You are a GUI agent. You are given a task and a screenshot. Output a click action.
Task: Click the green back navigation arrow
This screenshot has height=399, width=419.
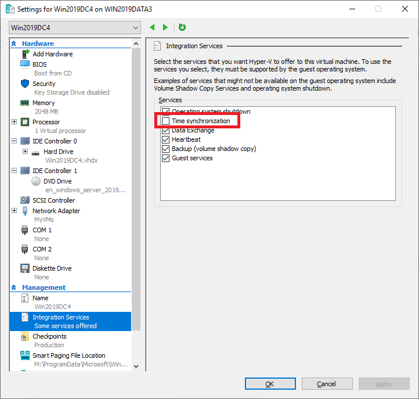click(x=152, y=27)
